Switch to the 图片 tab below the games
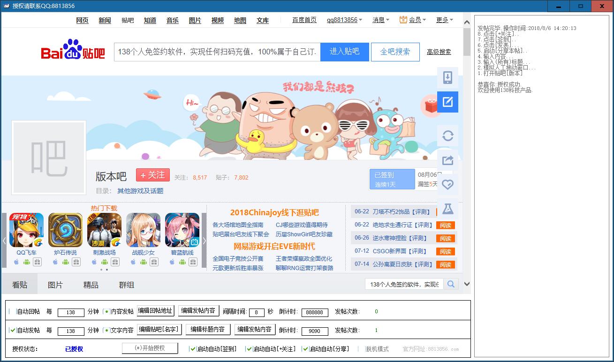This screenshot has width=614, height=362. pos(55,285)
